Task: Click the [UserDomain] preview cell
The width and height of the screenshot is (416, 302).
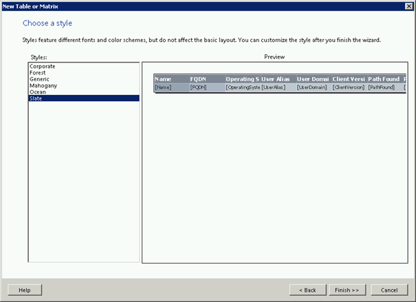Action: tap(313, 87)
